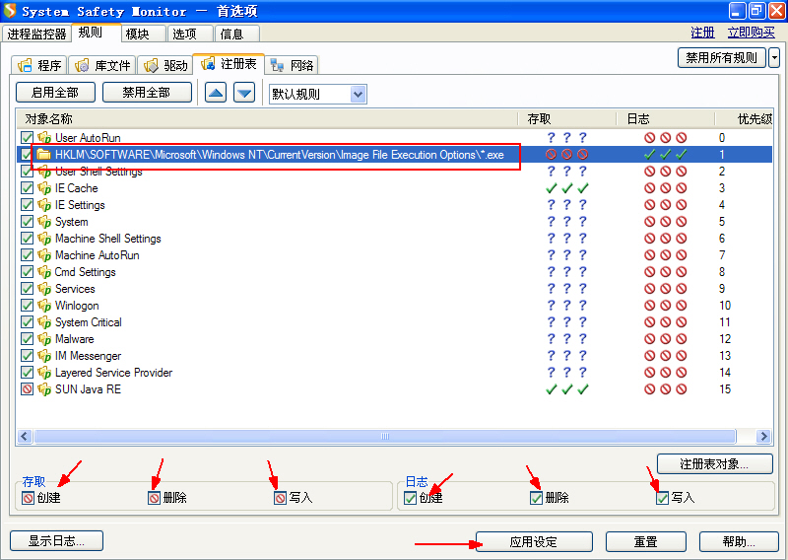Toggle the Services rule checkbox

coord(28,288)
